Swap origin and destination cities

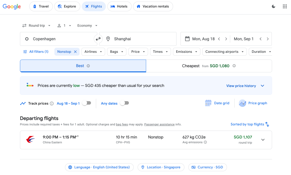pyautogui.click(x=98, y=39)
